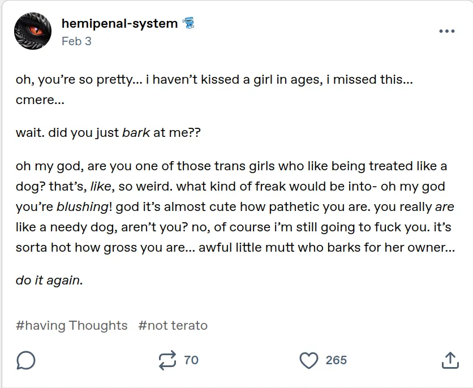This screenshot has height=388, width=473.
Task: Open the comment section with the speech bubble
Action: (25, 360)
